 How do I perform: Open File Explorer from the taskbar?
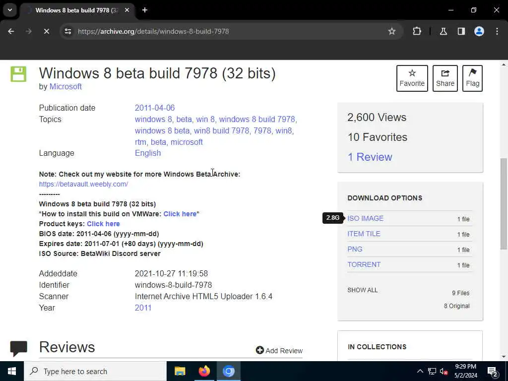(x=180, y=371)
